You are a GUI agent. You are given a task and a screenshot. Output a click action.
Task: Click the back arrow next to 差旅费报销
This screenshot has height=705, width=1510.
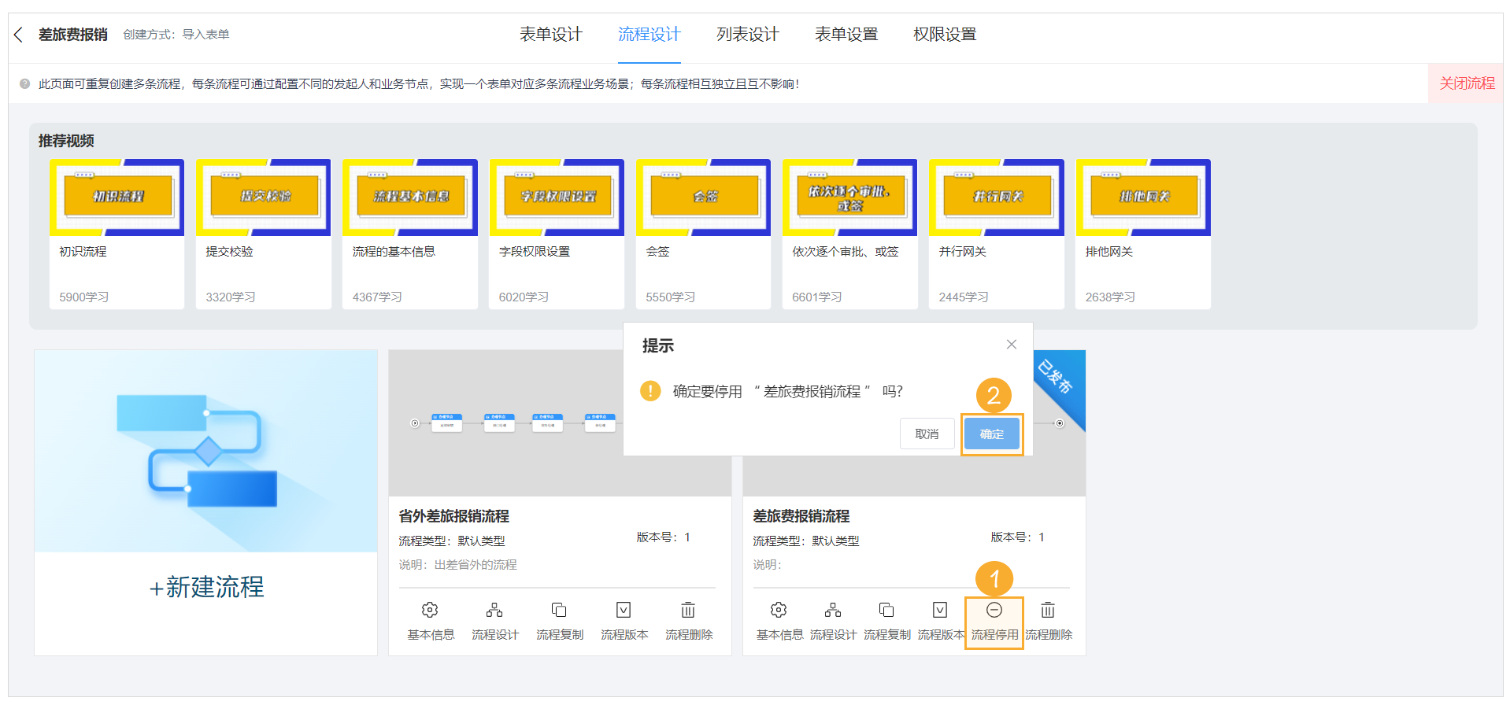pos(19,35)
